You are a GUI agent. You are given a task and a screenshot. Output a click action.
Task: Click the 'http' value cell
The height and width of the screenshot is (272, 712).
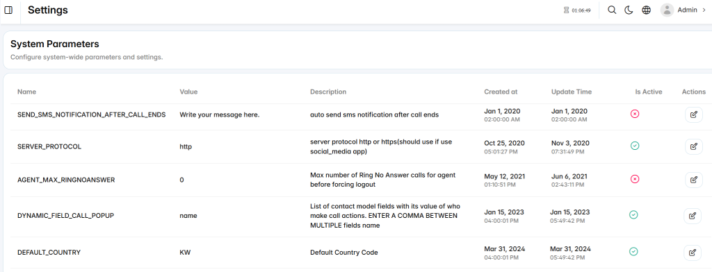point(186,146)
